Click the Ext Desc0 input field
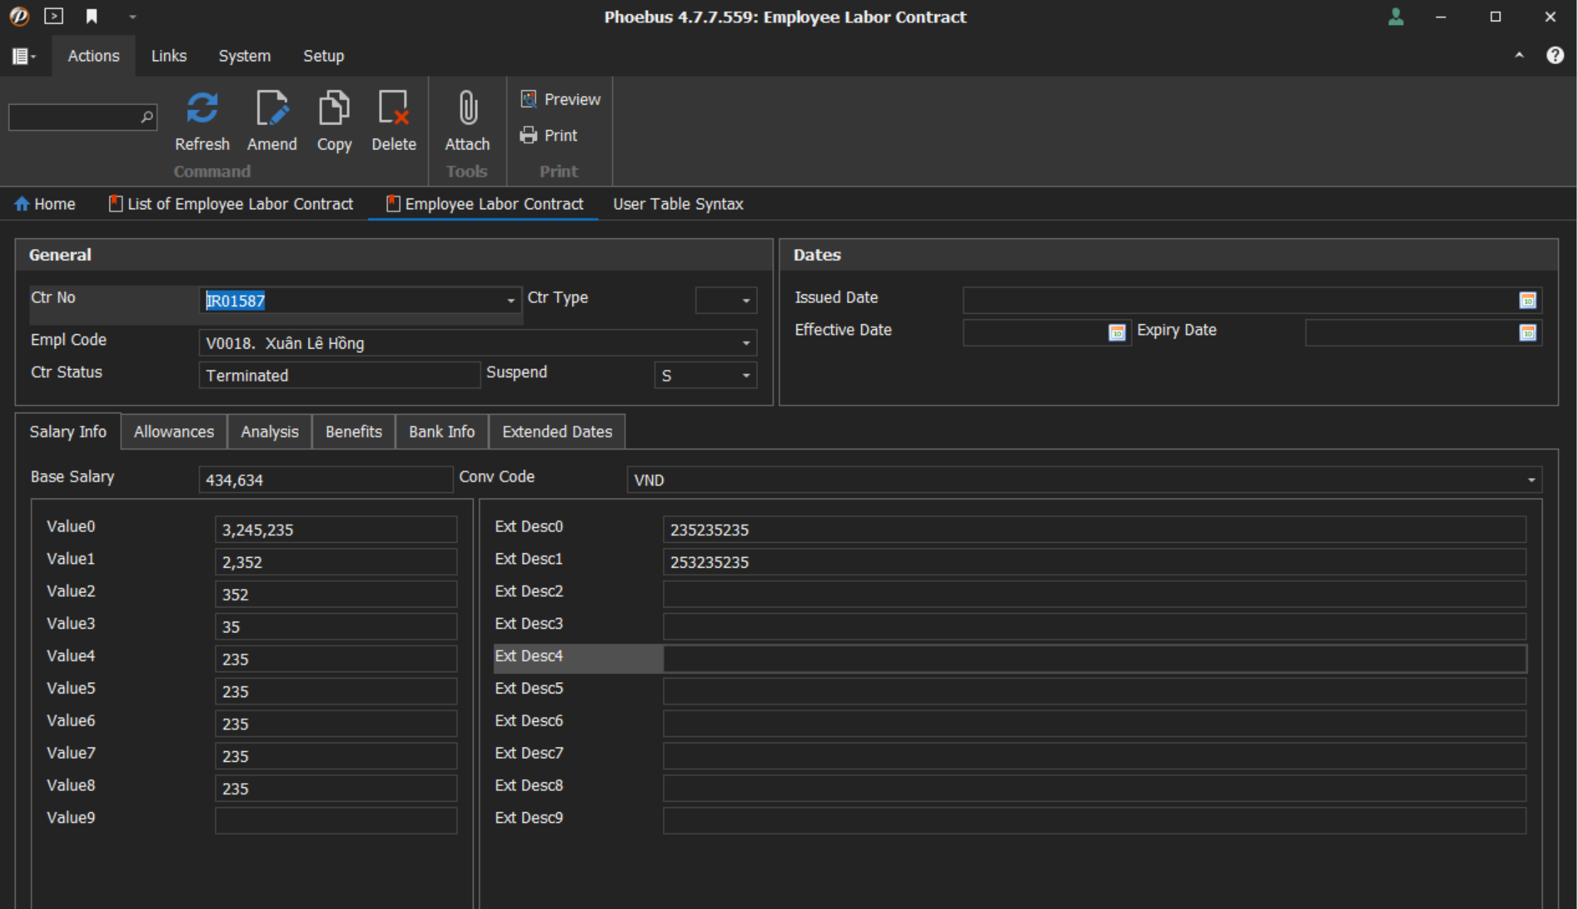 (1094, 530)
